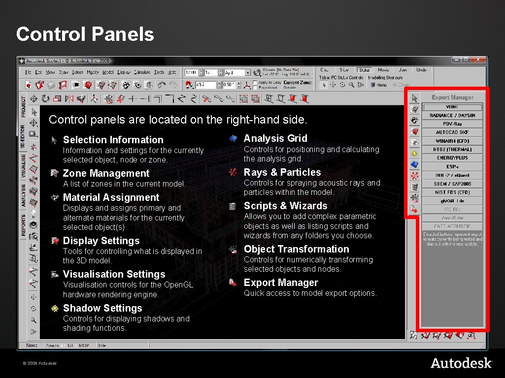Click the Material Assignment panel icon
Image resolution: width=505 pixels, height=378 pixels.
point(55,197)
